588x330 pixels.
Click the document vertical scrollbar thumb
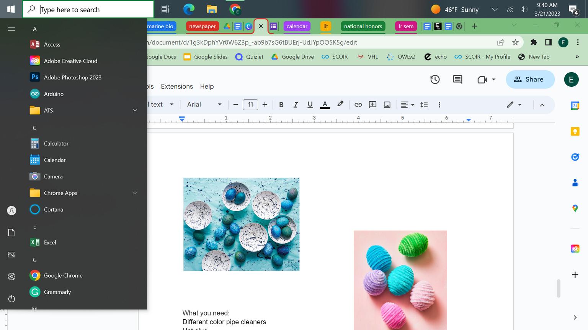(559, 288)
